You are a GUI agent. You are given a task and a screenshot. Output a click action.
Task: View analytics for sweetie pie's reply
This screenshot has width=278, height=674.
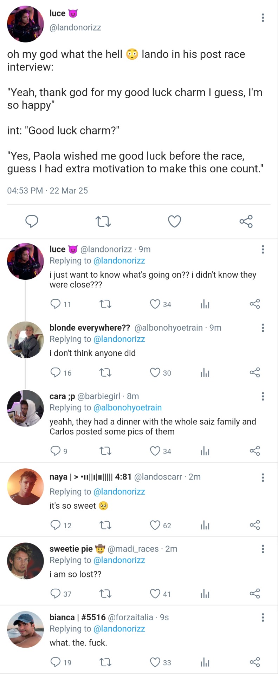(205, 594)
